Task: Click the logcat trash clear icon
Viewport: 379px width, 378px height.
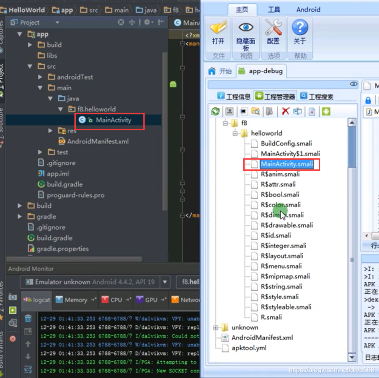Action: [x=28, y=318]
